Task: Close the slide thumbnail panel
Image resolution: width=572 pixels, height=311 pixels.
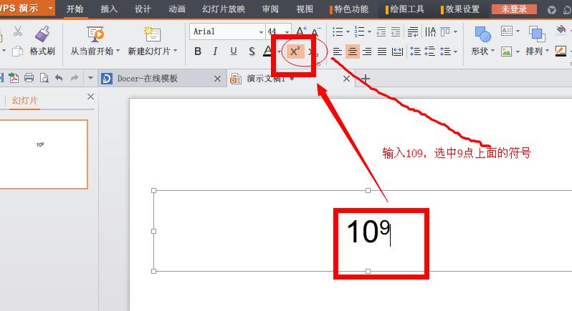Action: (90, 97)
